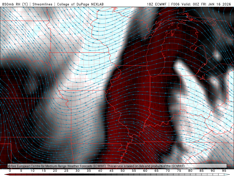The height and width of the screenshot is (176, 234).
Task: Pick the "40" color scale label
Action: 100,171
